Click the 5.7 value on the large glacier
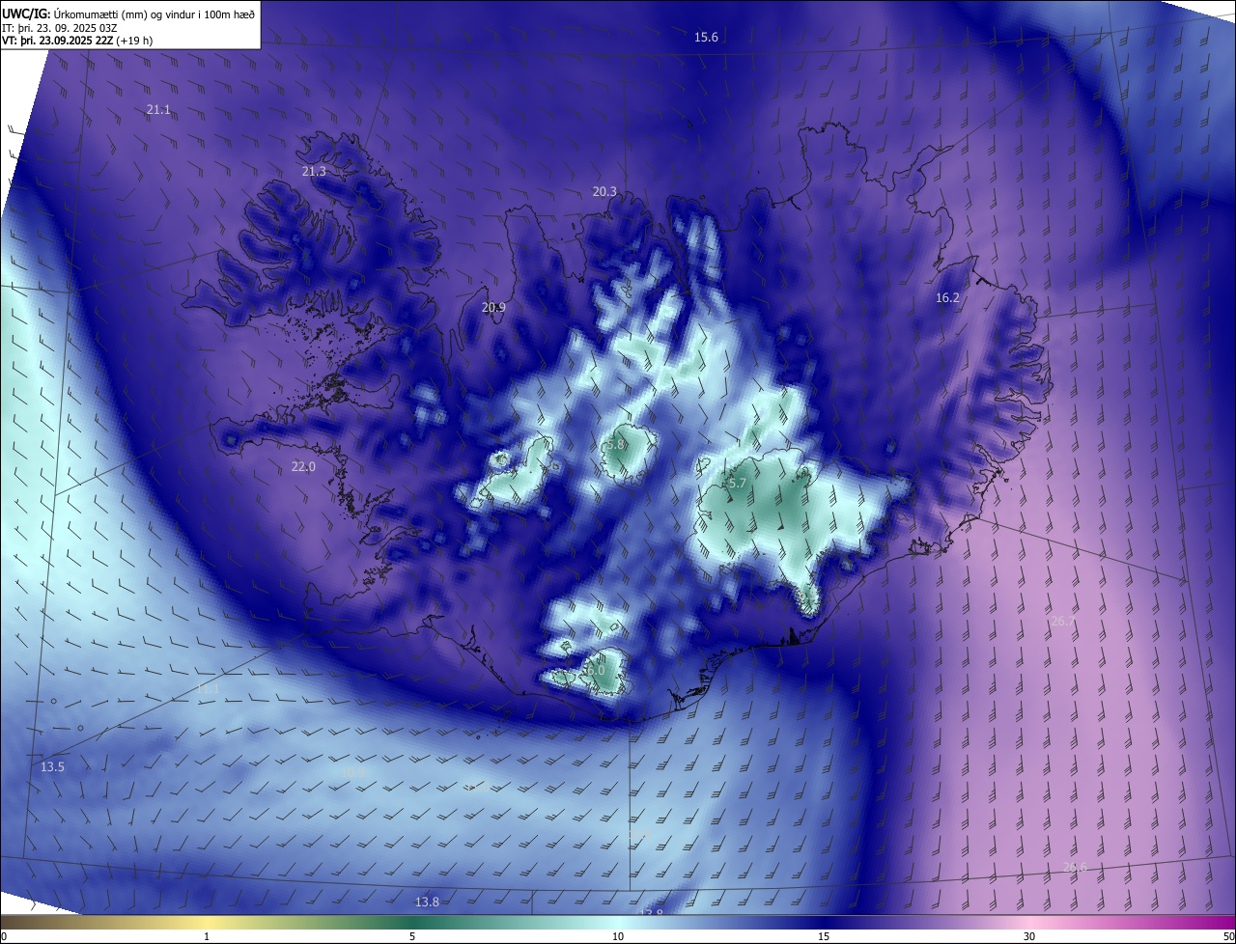The image size is (1236, 944). coord(737,484)
